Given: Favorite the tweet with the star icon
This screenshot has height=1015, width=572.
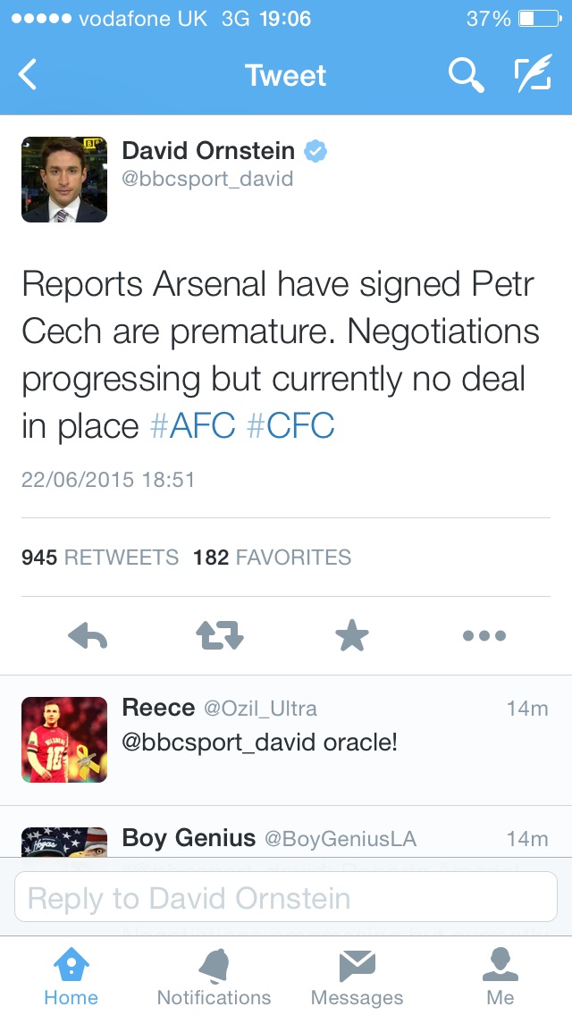Looking at the screenshot, I should coord(352,635).
